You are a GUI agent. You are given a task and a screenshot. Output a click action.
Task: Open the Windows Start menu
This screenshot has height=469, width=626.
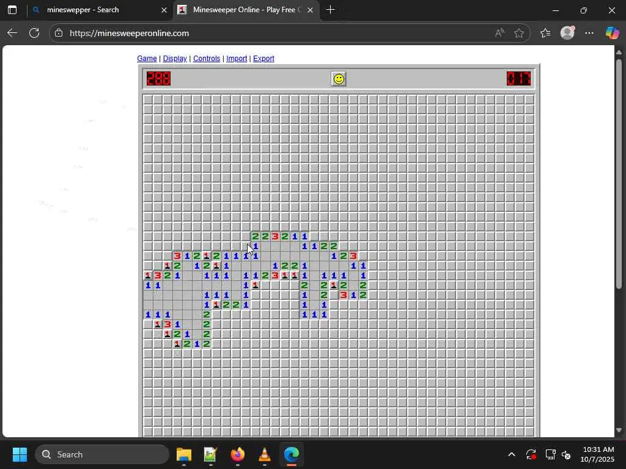coord(20,454)
